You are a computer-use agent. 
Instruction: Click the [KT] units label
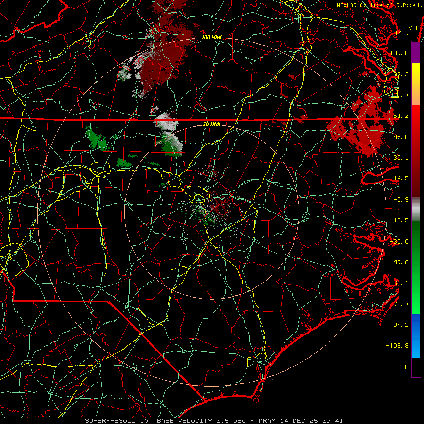(402, 33)
